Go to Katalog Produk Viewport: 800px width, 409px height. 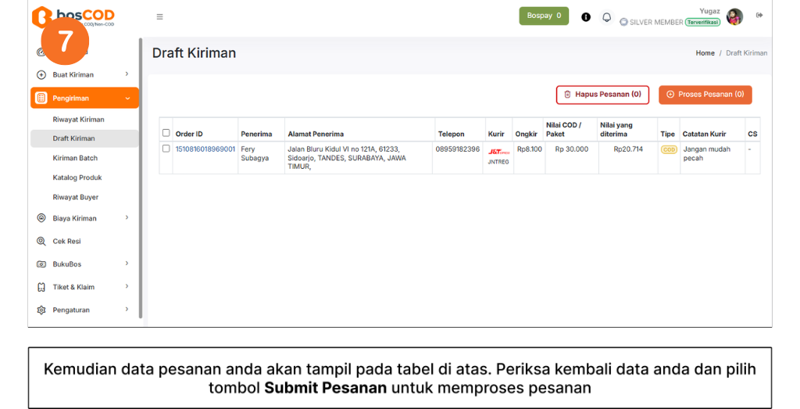tap(77, 178)
